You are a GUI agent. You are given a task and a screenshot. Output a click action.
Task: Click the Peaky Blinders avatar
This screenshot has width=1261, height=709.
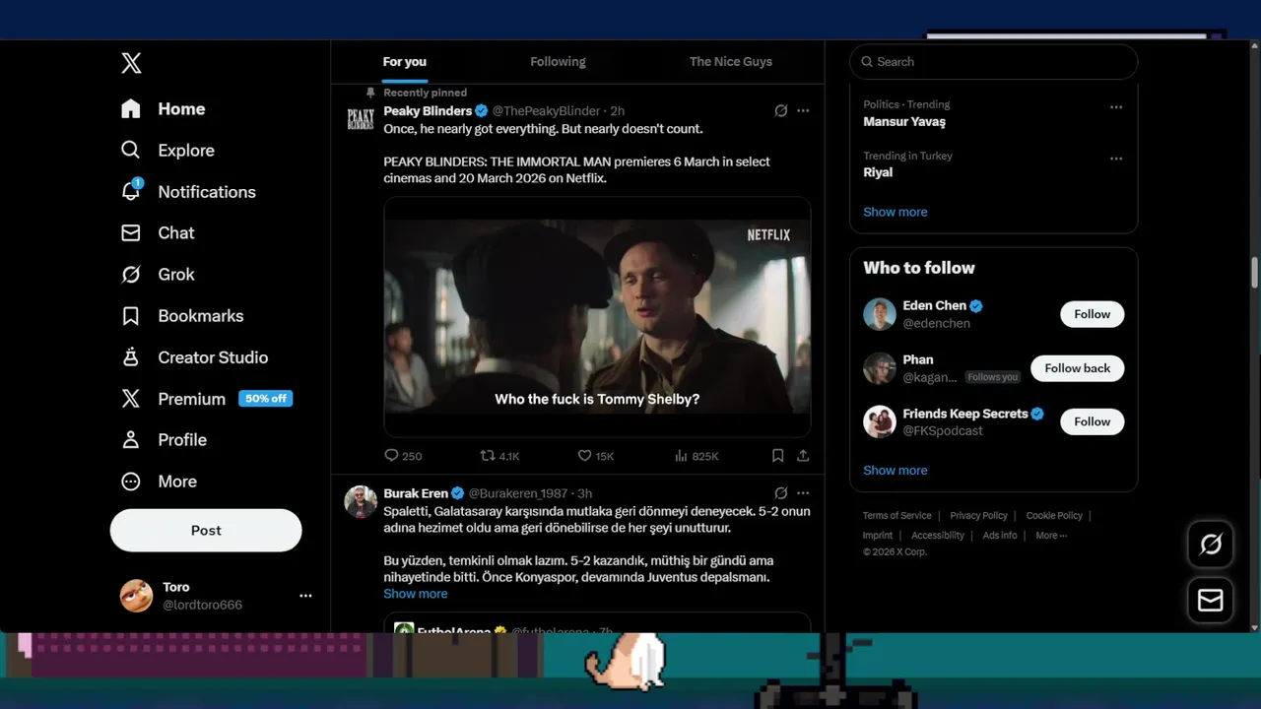coord(361,120)
